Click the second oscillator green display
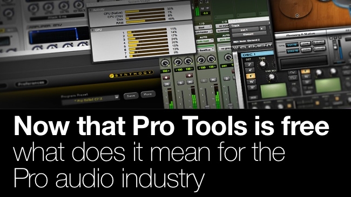351x197 pixels. point(328,85)
